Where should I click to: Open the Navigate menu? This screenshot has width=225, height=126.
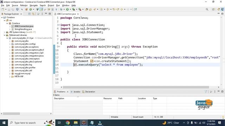point(34,6)
